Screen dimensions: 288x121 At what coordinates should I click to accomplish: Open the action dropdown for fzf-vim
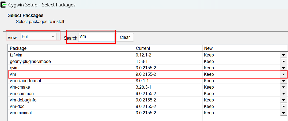[x=283, y=55]
